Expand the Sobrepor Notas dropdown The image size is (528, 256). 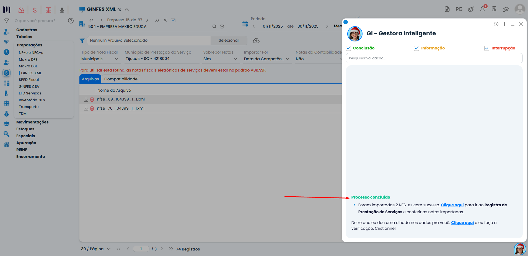click(221, 59)
